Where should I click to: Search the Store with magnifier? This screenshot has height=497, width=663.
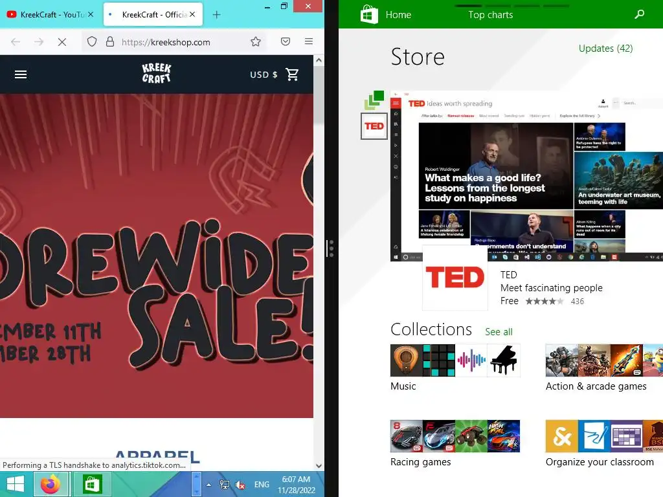(639, 14)
